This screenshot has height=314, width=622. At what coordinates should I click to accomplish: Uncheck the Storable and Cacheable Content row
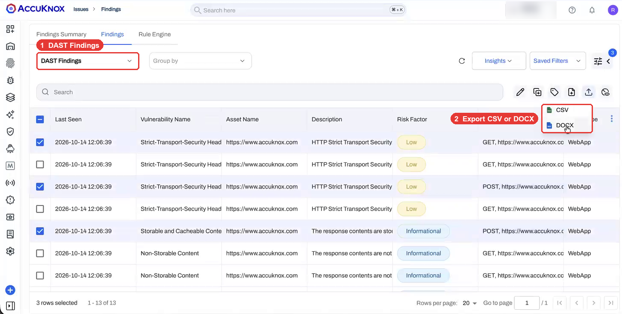tap(40, 231)
